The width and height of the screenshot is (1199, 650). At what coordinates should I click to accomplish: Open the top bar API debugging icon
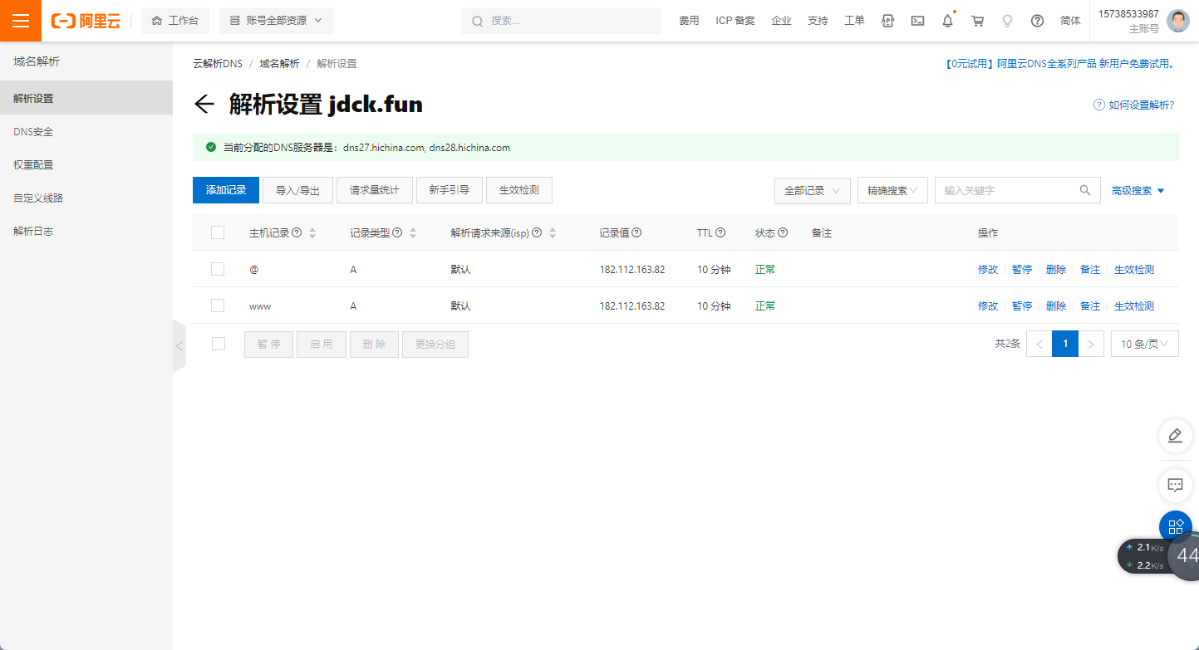click(x=887, y=21)
